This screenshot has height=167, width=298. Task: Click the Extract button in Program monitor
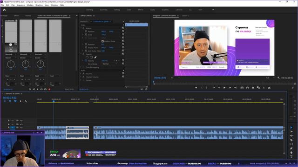point(247,88)
